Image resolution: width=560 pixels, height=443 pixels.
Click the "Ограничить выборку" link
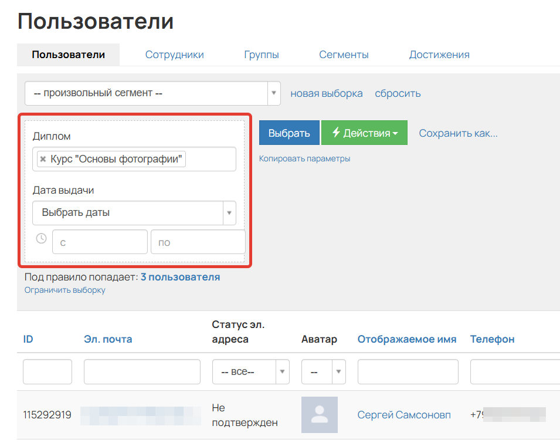coord(64,289)
